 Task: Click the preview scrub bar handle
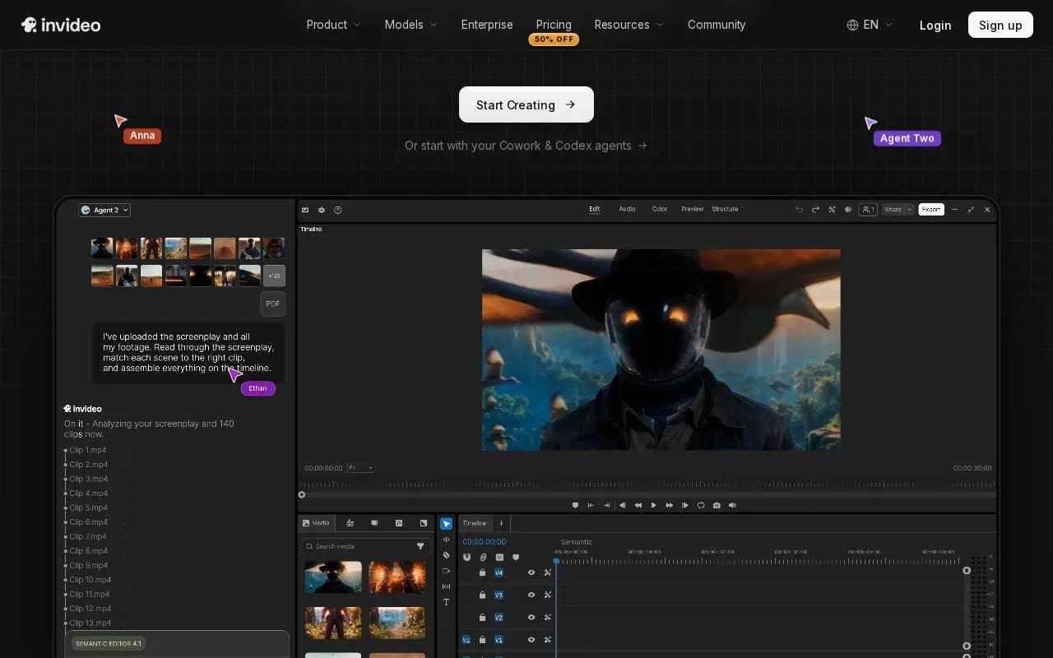302,494
